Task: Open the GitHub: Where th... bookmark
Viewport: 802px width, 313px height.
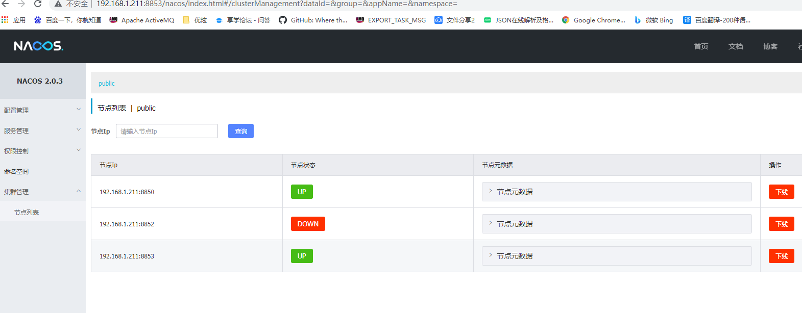Action: point(313,20)
